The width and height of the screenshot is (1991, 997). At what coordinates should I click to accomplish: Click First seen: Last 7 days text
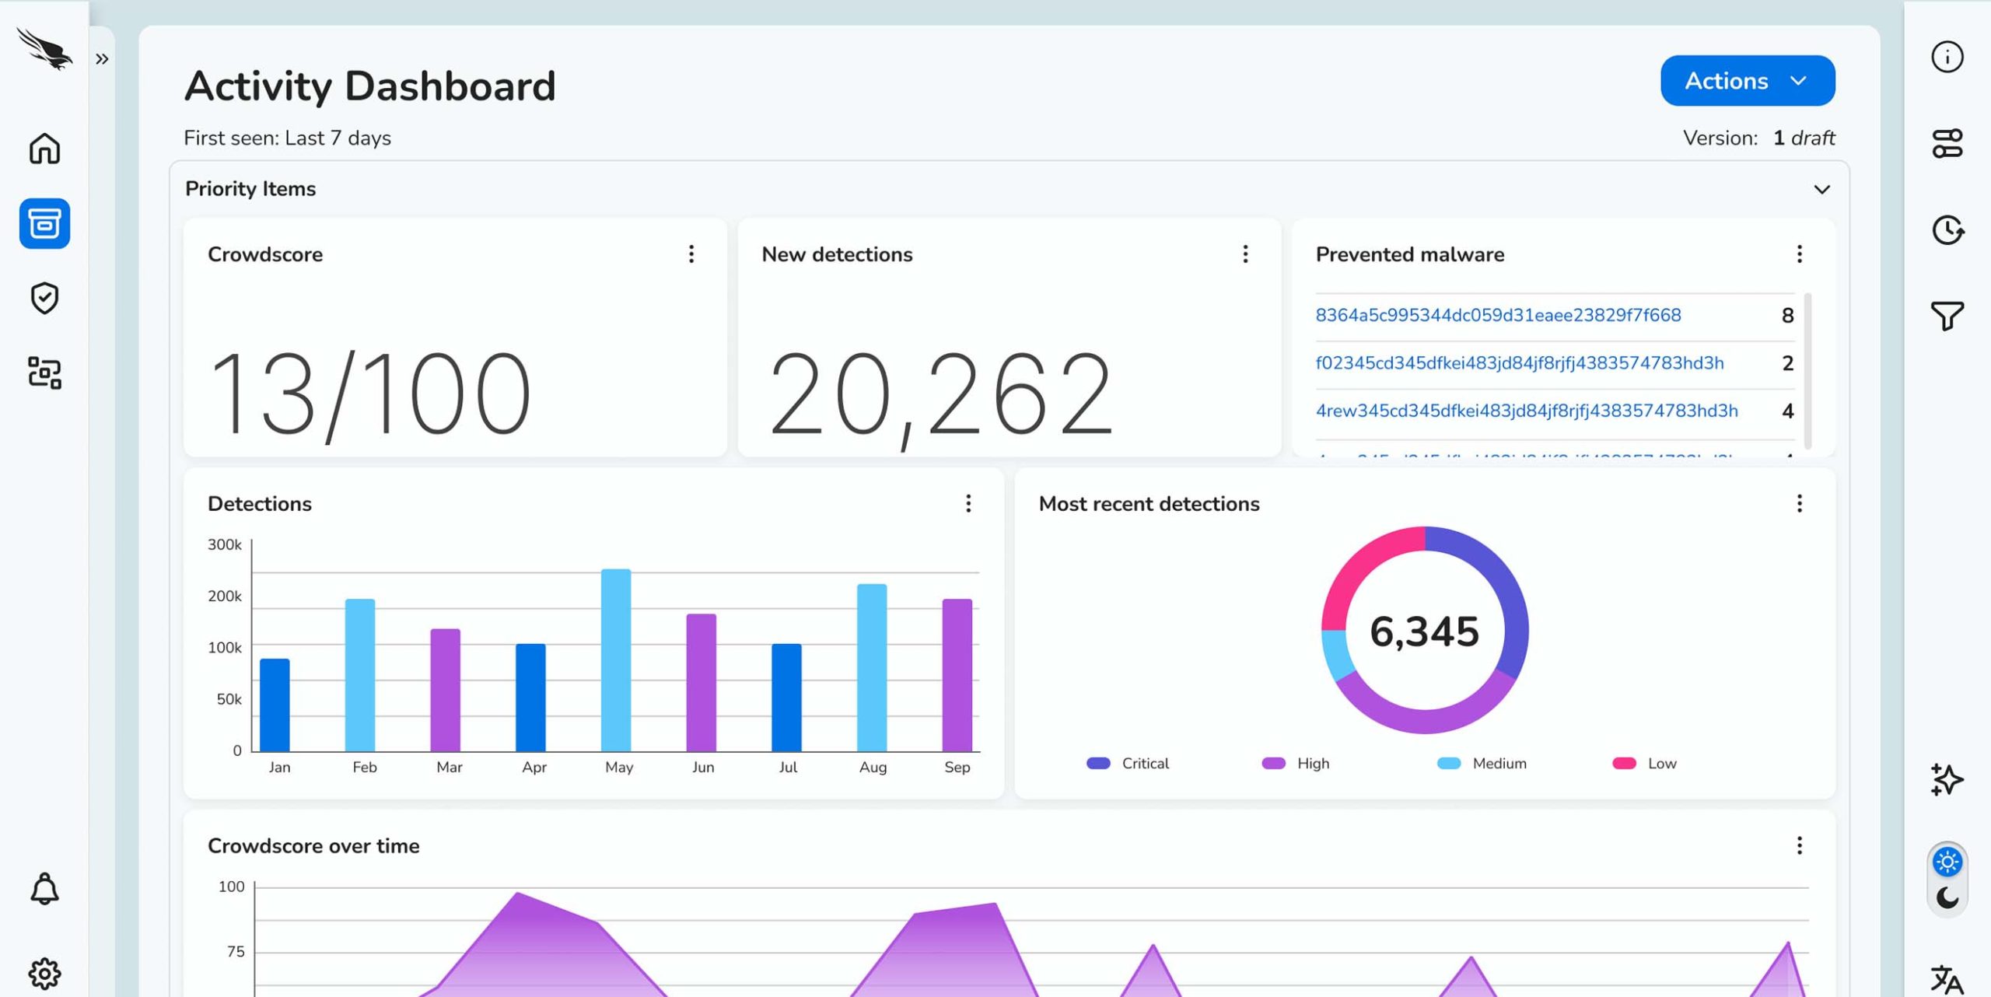[287, 138]
